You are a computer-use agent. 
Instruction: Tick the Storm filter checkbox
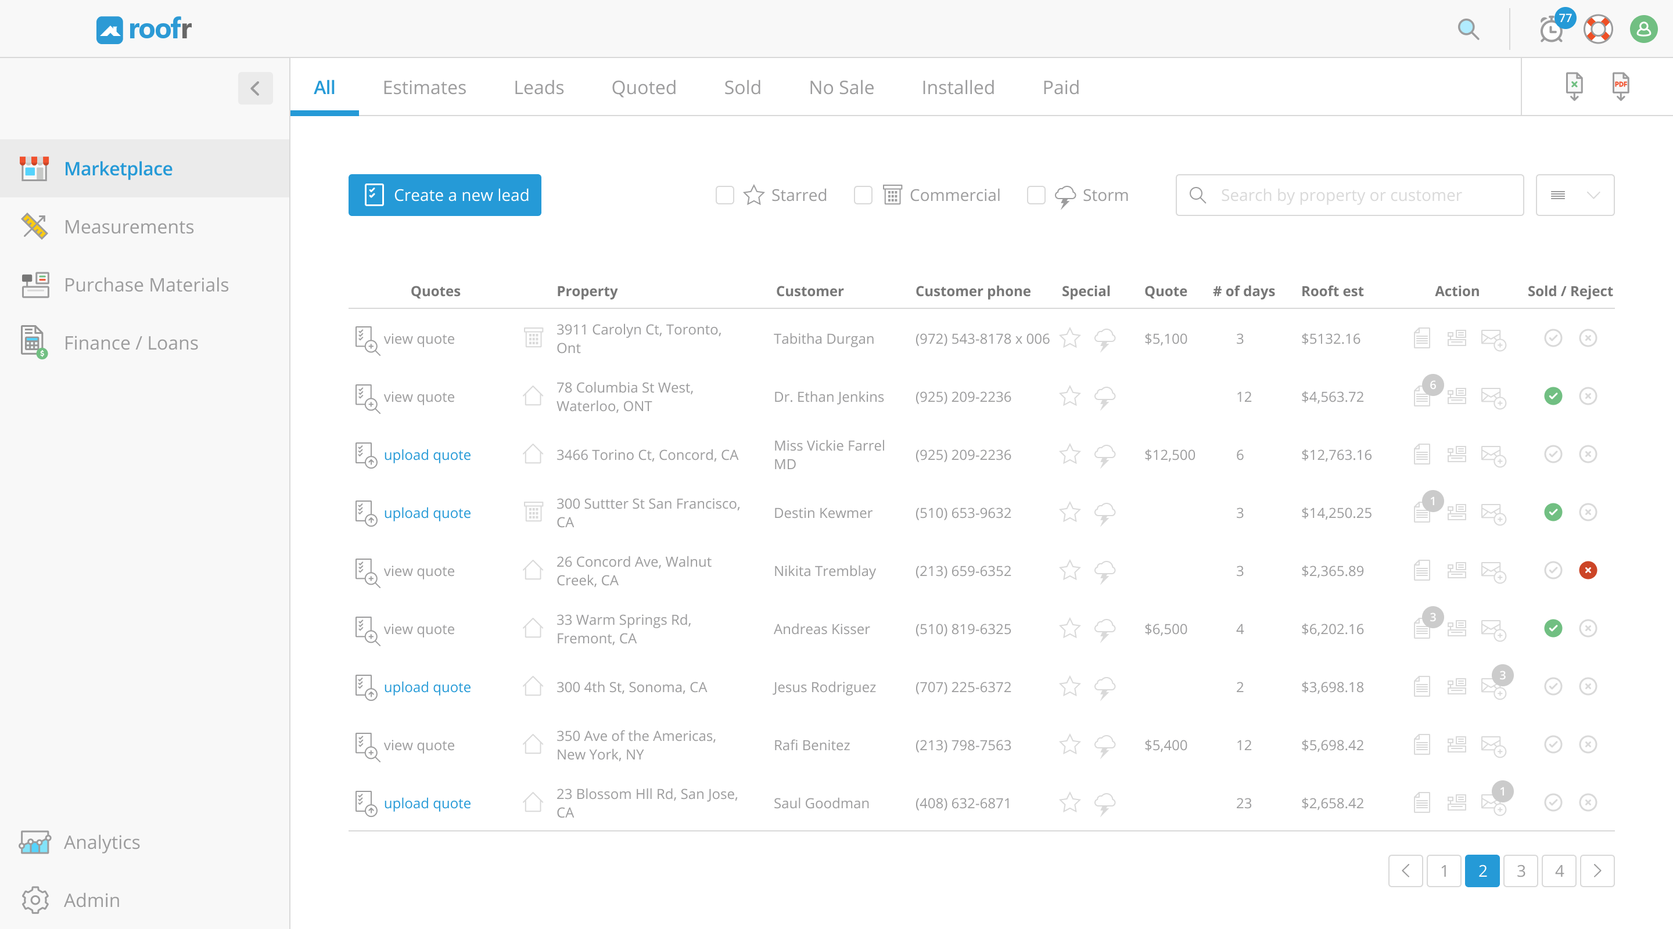1036,196
